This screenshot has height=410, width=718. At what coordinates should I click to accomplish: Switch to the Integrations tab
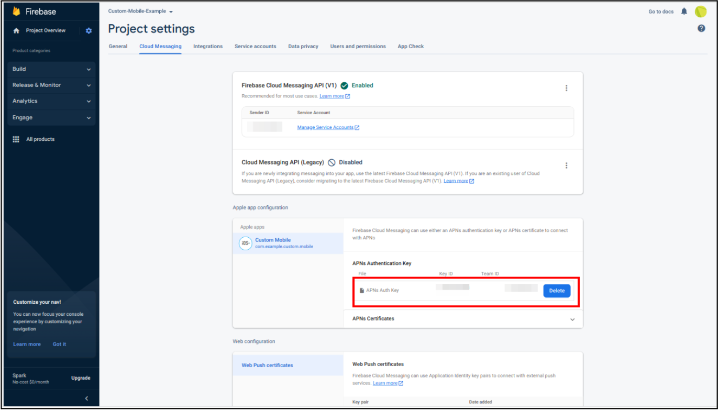[x=208, y=47]
